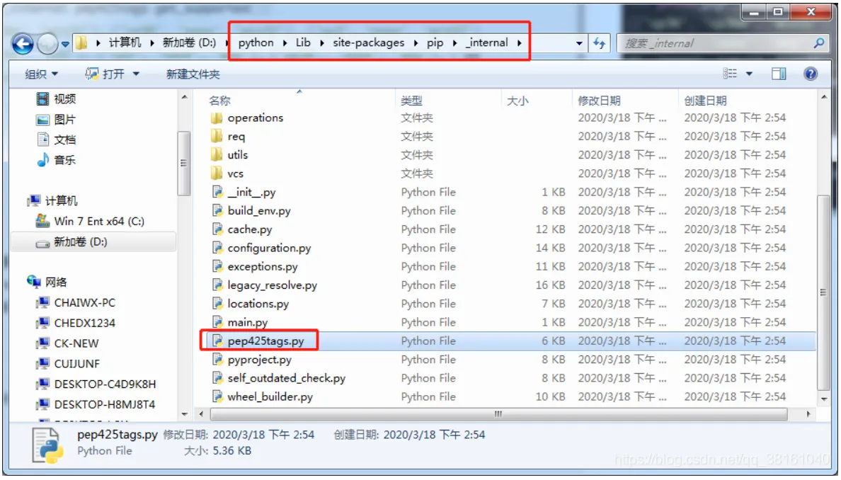841x480 pixels.
Task: Select the exceptions.py file icon
Action: (217, 266)
